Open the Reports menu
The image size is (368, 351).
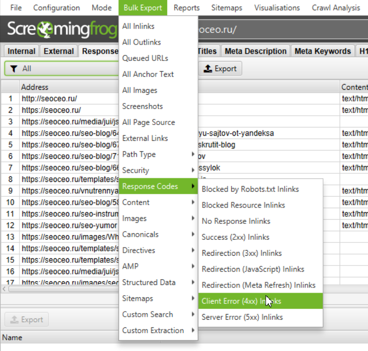pos(187,8)
